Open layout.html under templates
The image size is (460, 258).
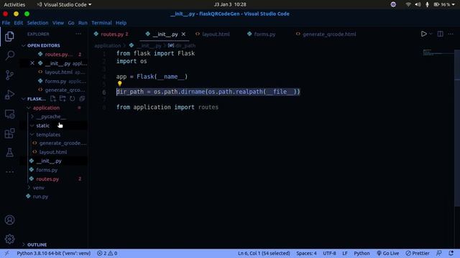(53, 152)
